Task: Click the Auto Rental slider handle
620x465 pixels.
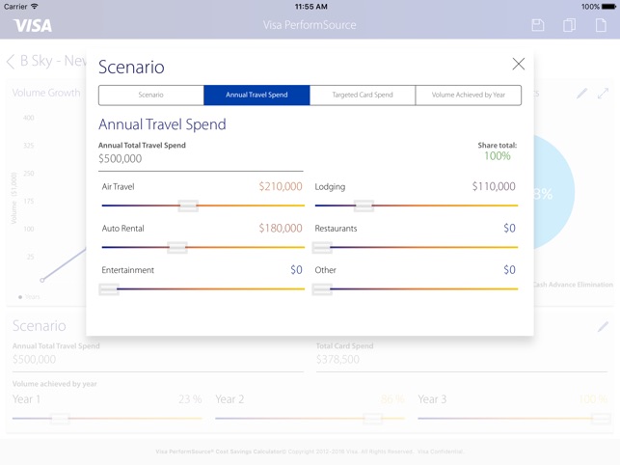Action: (x=177, y=247)
